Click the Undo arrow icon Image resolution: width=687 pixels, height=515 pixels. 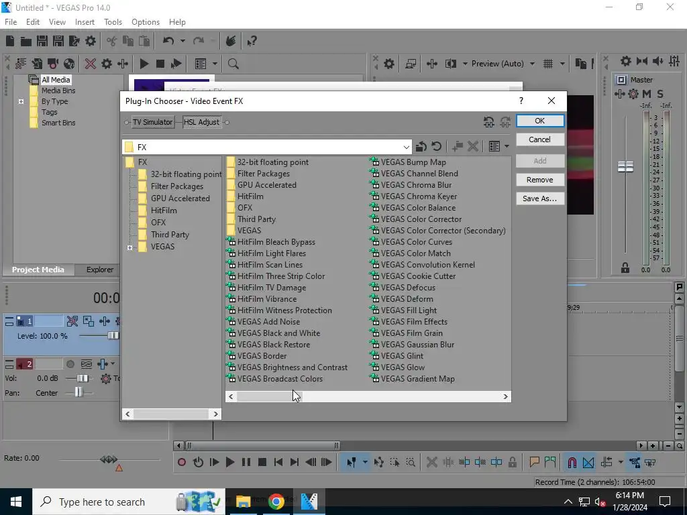(x=168, y=41)
